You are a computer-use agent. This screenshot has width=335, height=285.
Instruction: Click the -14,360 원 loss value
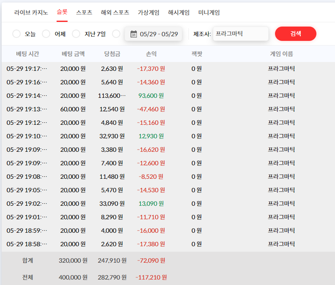coord(151,82)
